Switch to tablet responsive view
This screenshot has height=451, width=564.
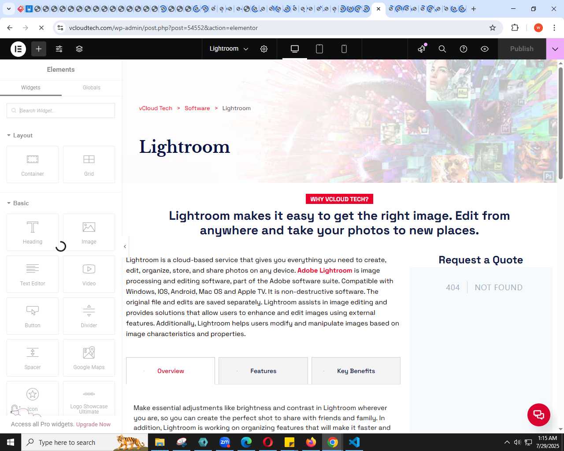[x=319, y=49]
